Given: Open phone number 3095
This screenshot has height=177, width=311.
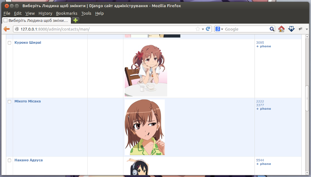Looking at the screenshot, I should pos(260,43).
